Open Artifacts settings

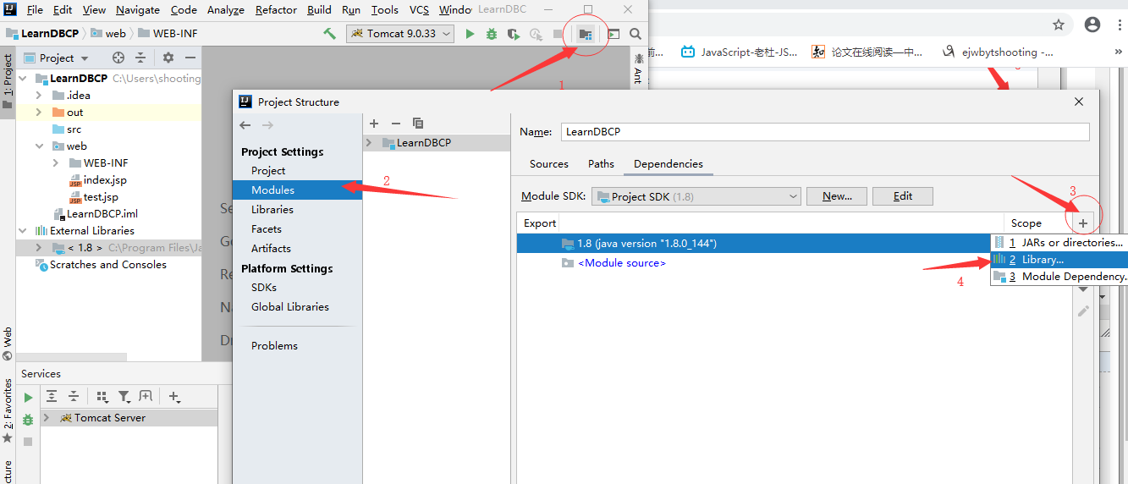point(271,249)
